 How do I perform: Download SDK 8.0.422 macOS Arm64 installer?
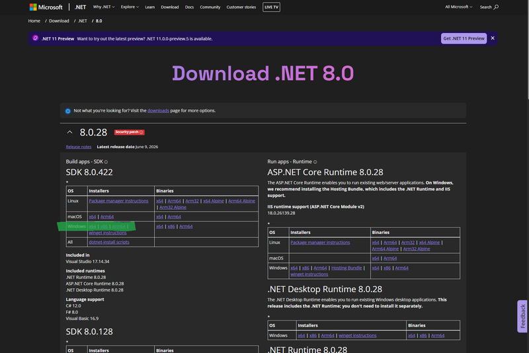(x=107, y=217)
